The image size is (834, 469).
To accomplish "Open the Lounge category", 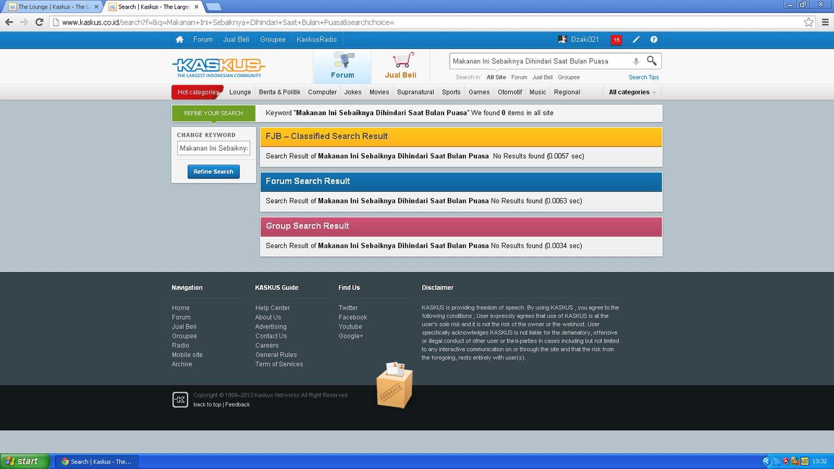I will 240,92.
